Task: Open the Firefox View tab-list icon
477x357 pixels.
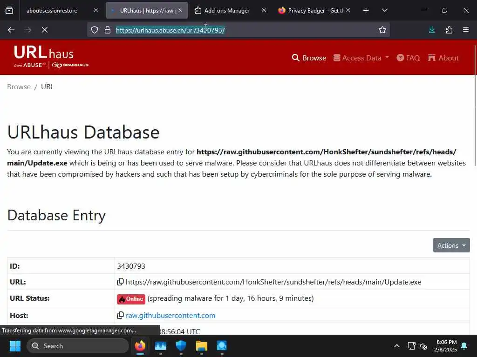Action: coord(9,10)
